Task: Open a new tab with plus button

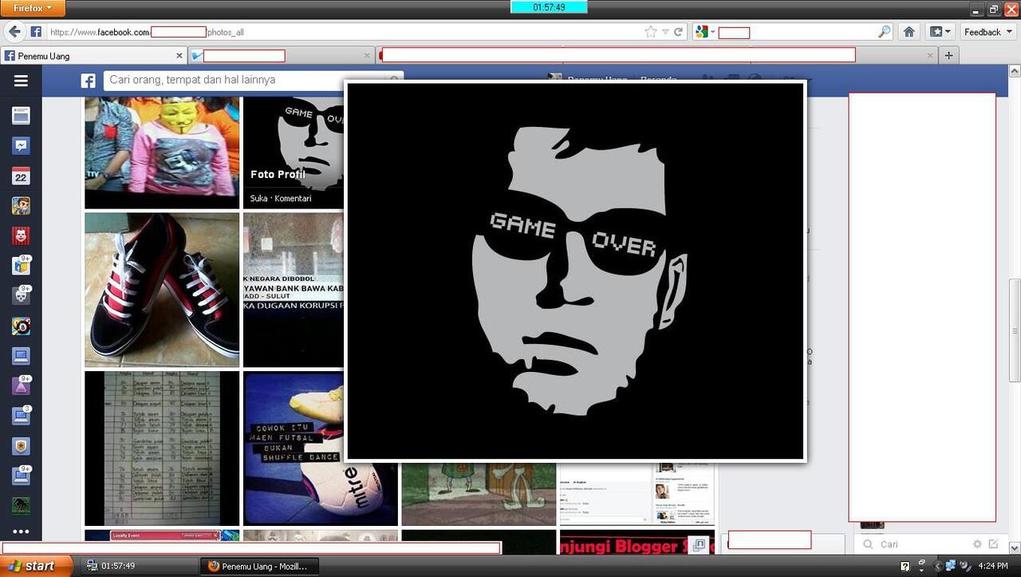Action: point(948,55)
